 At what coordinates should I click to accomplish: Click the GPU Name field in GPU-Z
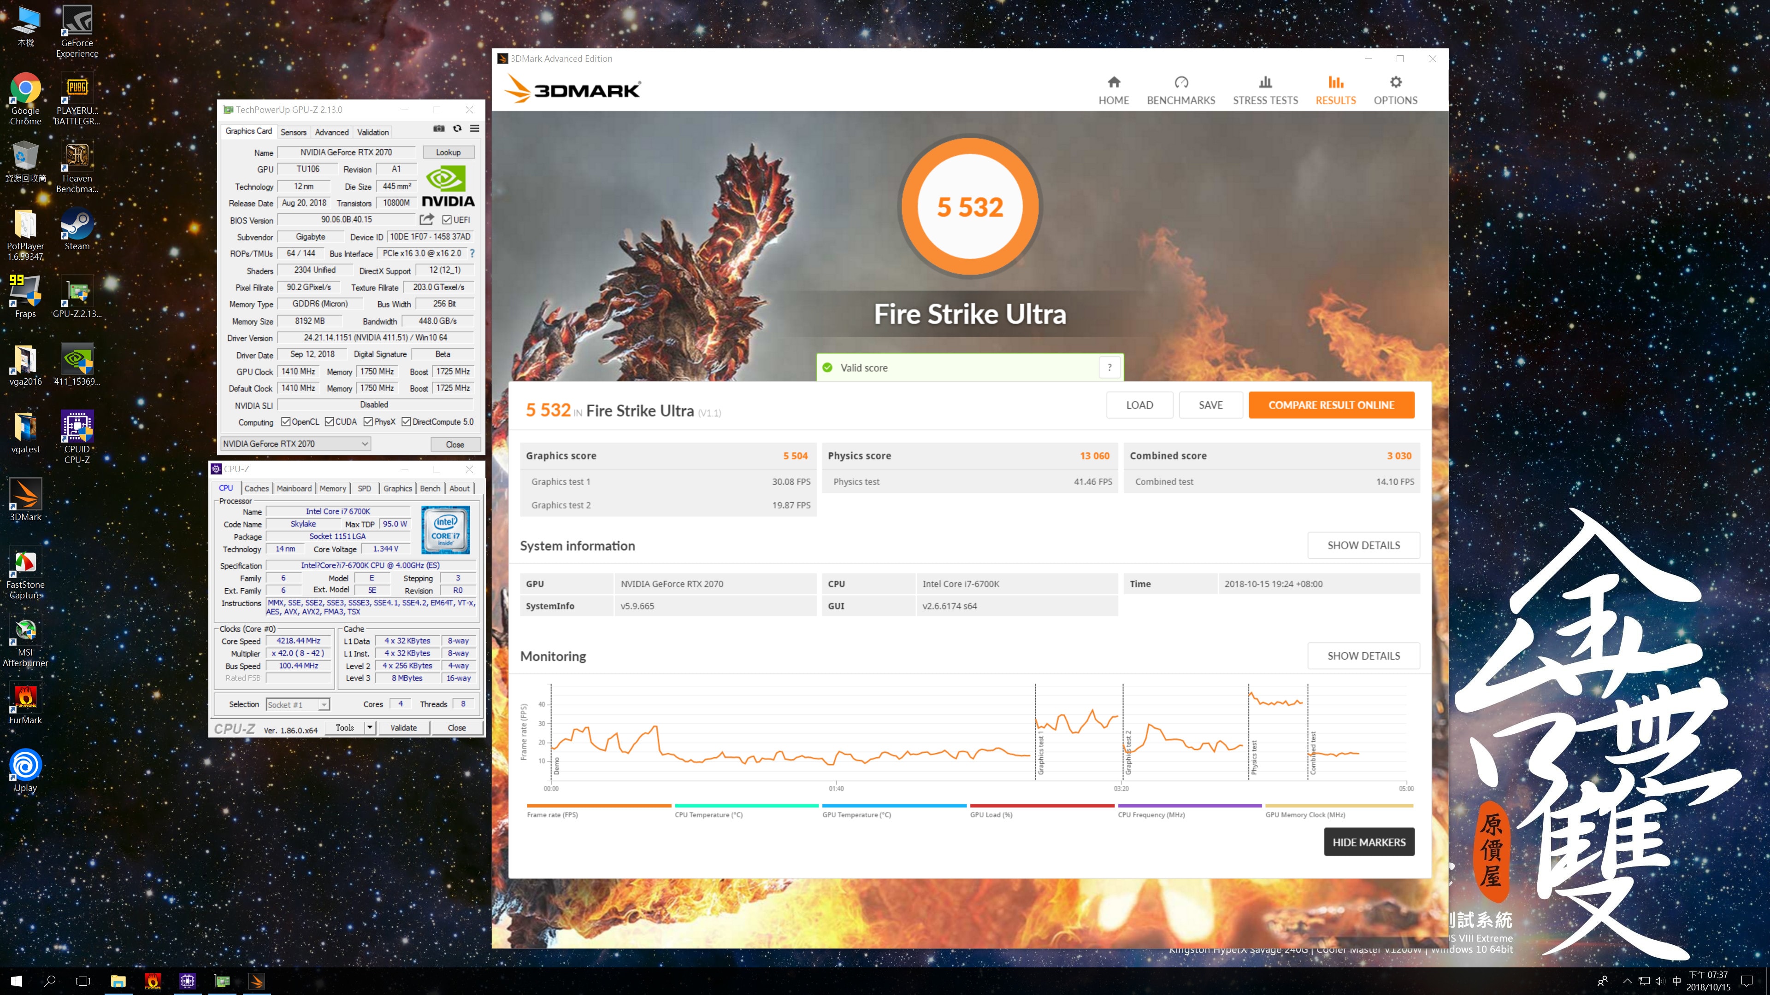346,152
